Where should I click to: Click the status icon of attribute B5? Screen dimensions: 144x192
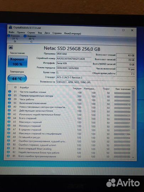[x=8, y=156]
